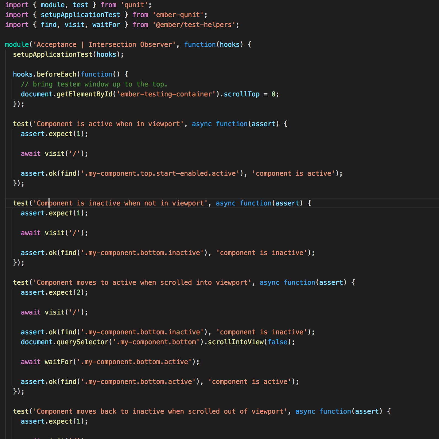Image resolution: width=439 pixels, height=439 pixels.
Task: Click the 'scrollTop' property
Action: click(x=242, y=94)
